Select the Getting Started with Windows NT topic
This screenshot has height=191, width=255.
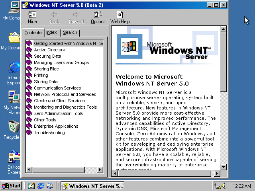coord(69,43)
